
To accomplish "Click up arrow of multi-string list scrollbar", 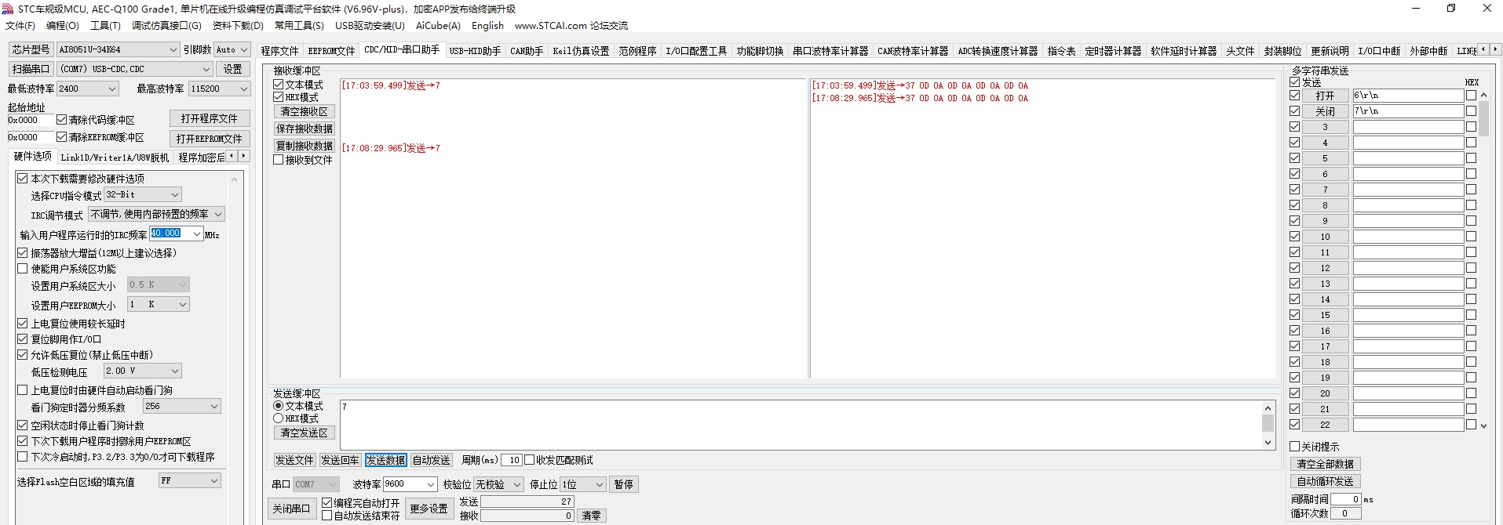I will [1483, 95].
